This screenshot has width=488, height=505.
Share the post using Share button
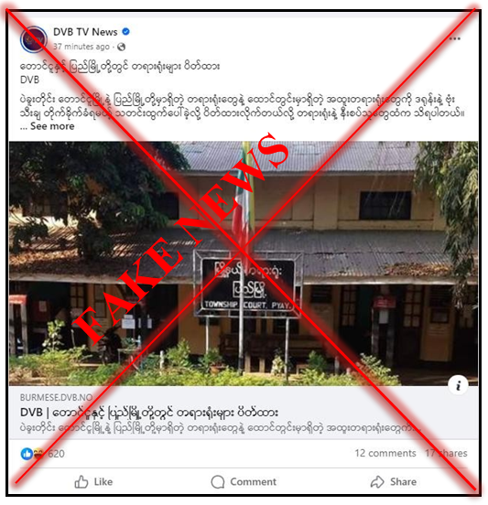point(394,482)
